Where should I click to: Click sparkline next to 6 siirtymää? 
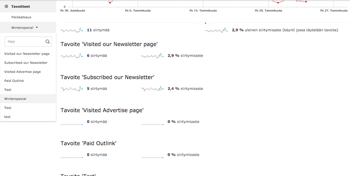(x=71, y=56)
